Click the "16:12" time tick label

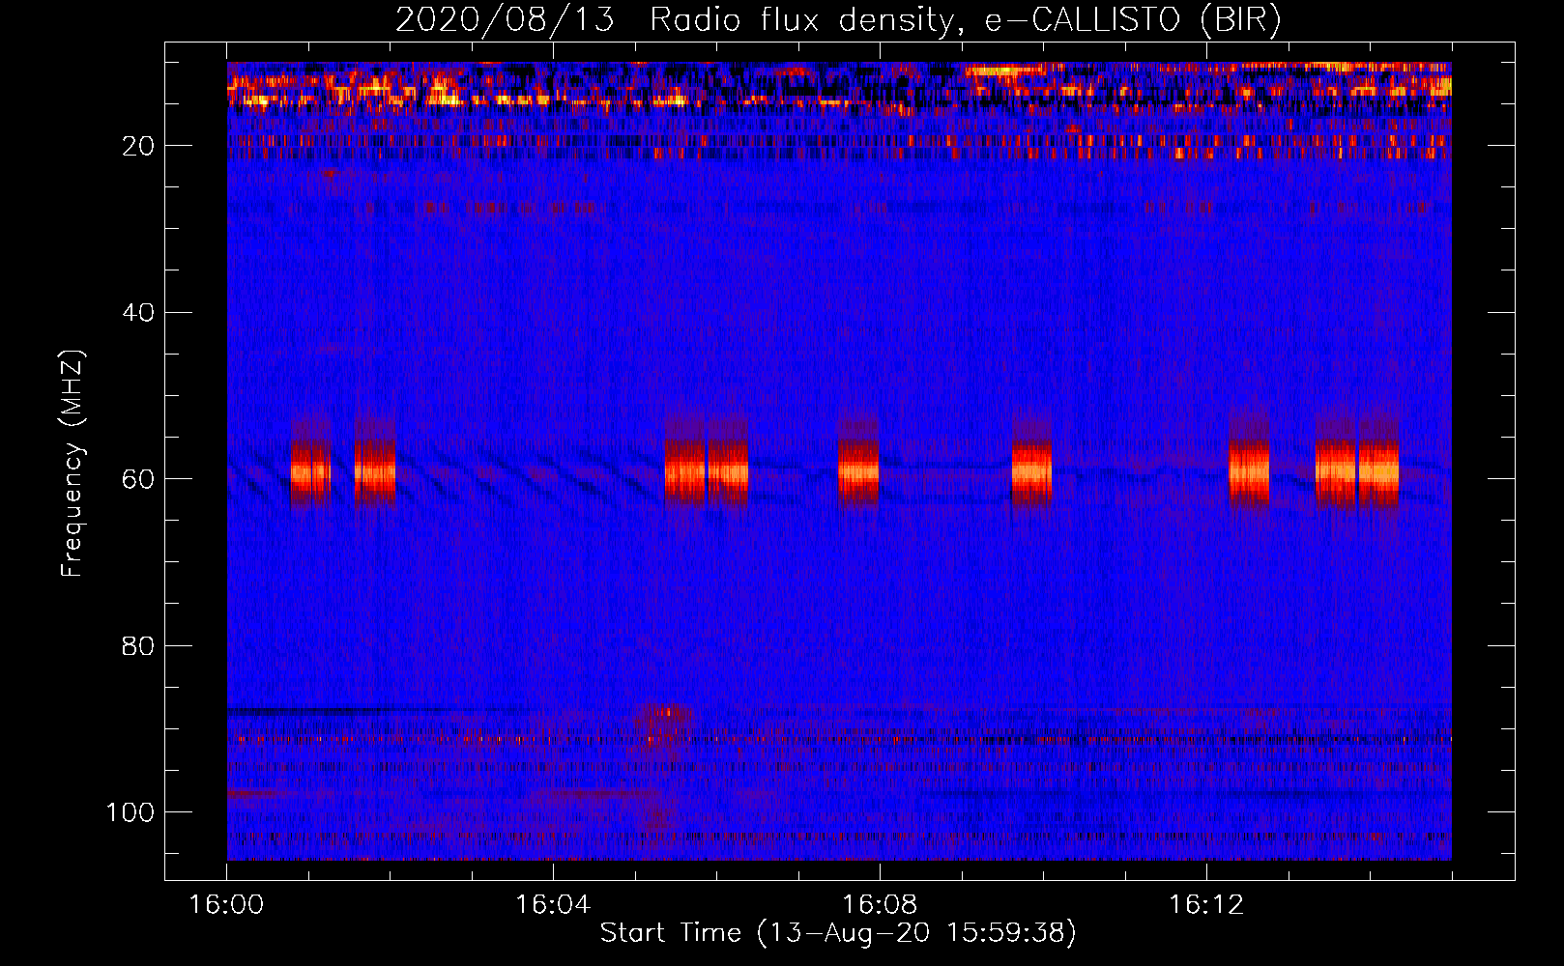[x=1206, y=905]
